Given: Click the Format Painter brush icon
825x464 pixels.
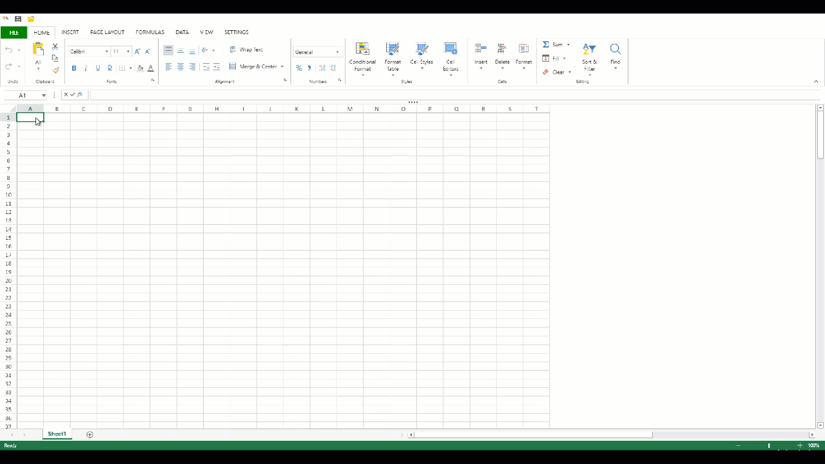Looking at the screenshot, I should [55, 70].
